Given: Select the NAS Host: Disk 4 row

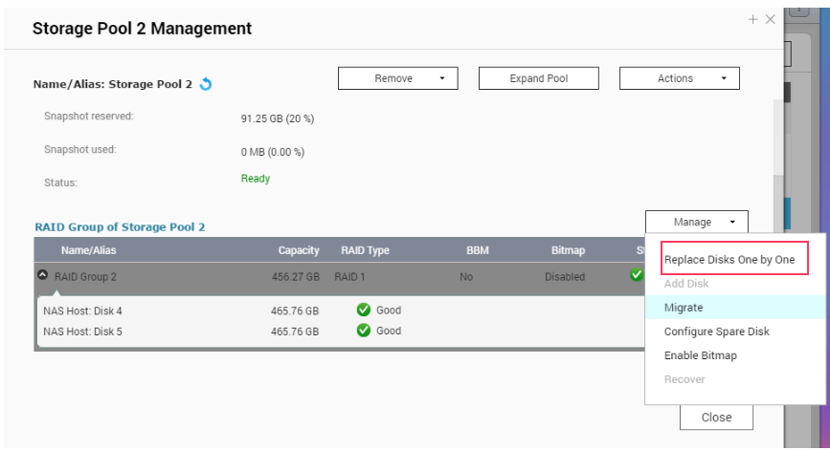Looking at the screenshot, I should coord(83,311).
